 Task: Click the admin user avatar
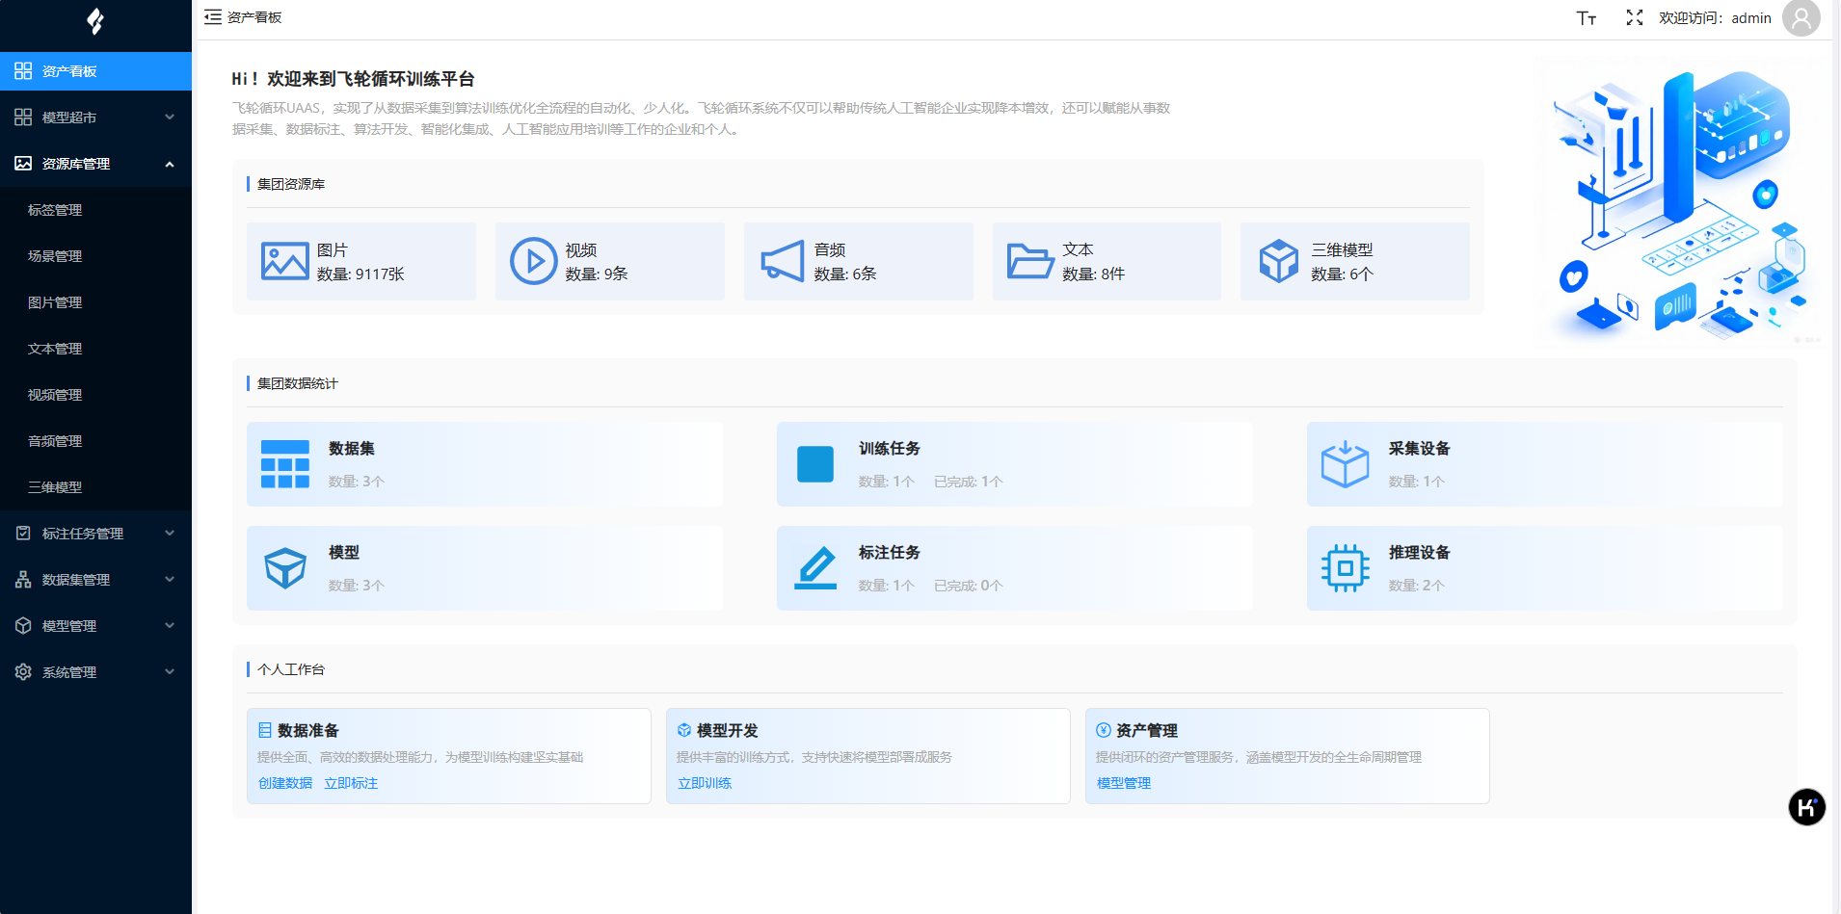(1801, 18)
